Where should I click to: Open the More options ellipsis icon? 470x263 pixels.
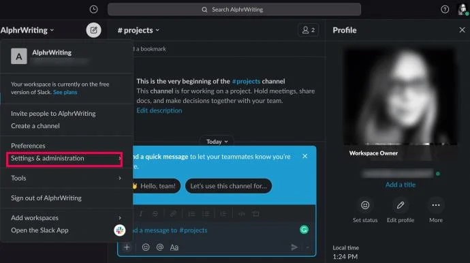(x=436, y=205)
